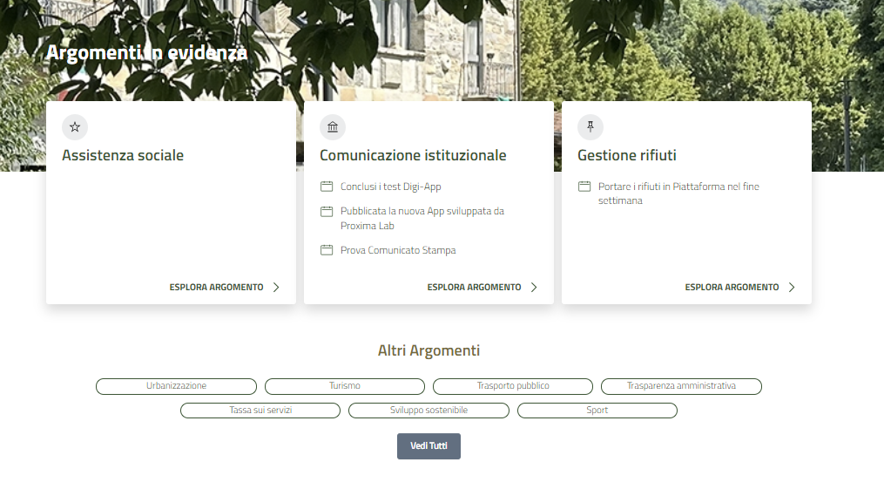Click the arrow next to Assistenza sociale's Esplora Argomento
The image size is (884, 482).
(276, 288)
